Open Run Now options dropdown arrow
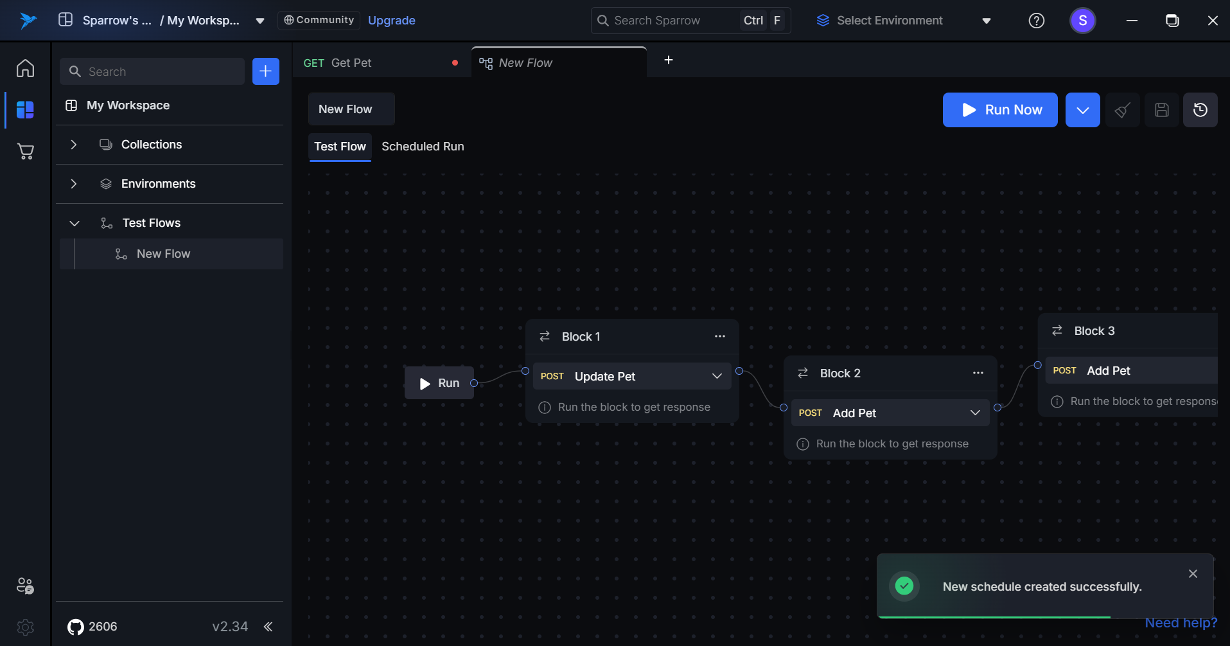Image resolution: width=1230 pixels, height=646 pixels. [x=1082, y=110]
